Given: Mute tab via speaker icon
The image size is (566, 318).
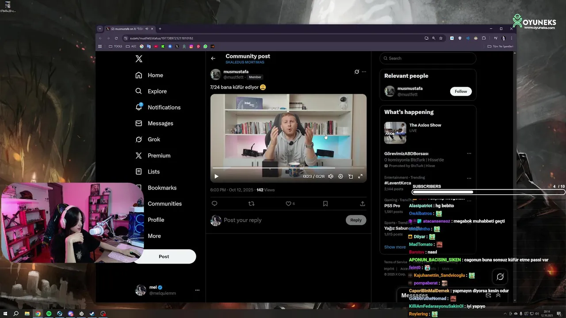Looking at the screenshot, I should pos(146,29).
